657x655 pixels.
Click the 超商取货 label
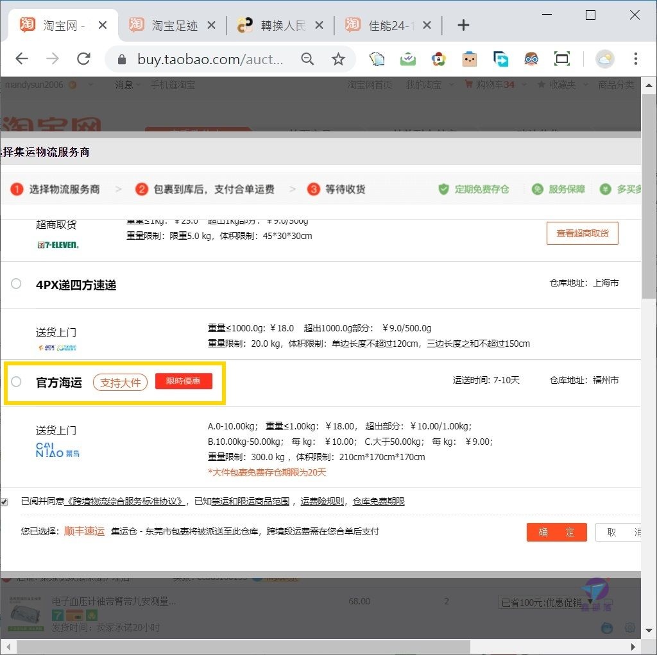(56, 225)
